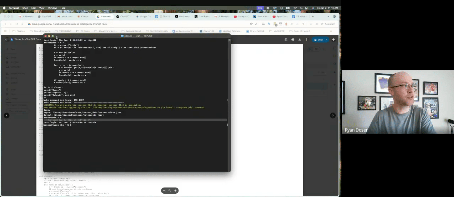Click the print icon in Drive preview
Screen dimensions: 454x197
(x=293, y=40)
